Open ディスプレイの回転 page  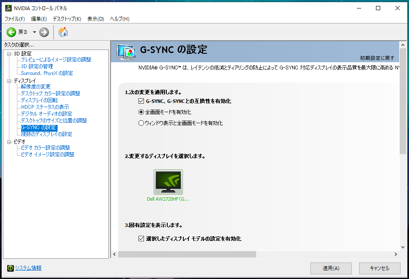(x=39, y=100)
